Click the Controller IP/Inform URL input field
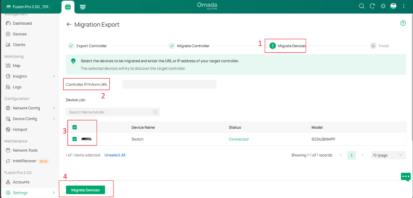Image resolution: width=413 pixels, height=198 pixels. [169, 84]
